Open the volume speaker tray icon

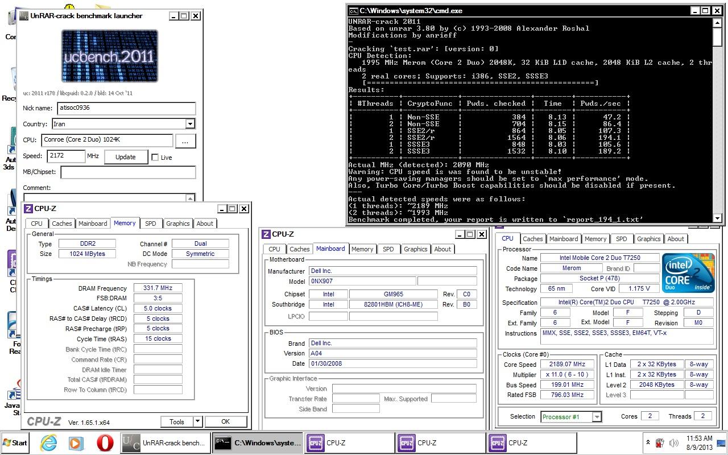click(674, 442)
